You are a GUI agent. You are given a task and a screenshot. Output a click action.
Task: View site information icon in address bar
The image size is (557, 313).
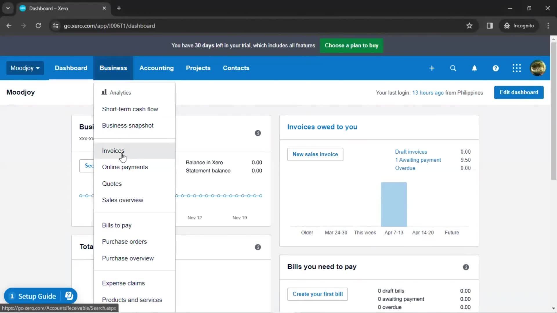(56, 26)
